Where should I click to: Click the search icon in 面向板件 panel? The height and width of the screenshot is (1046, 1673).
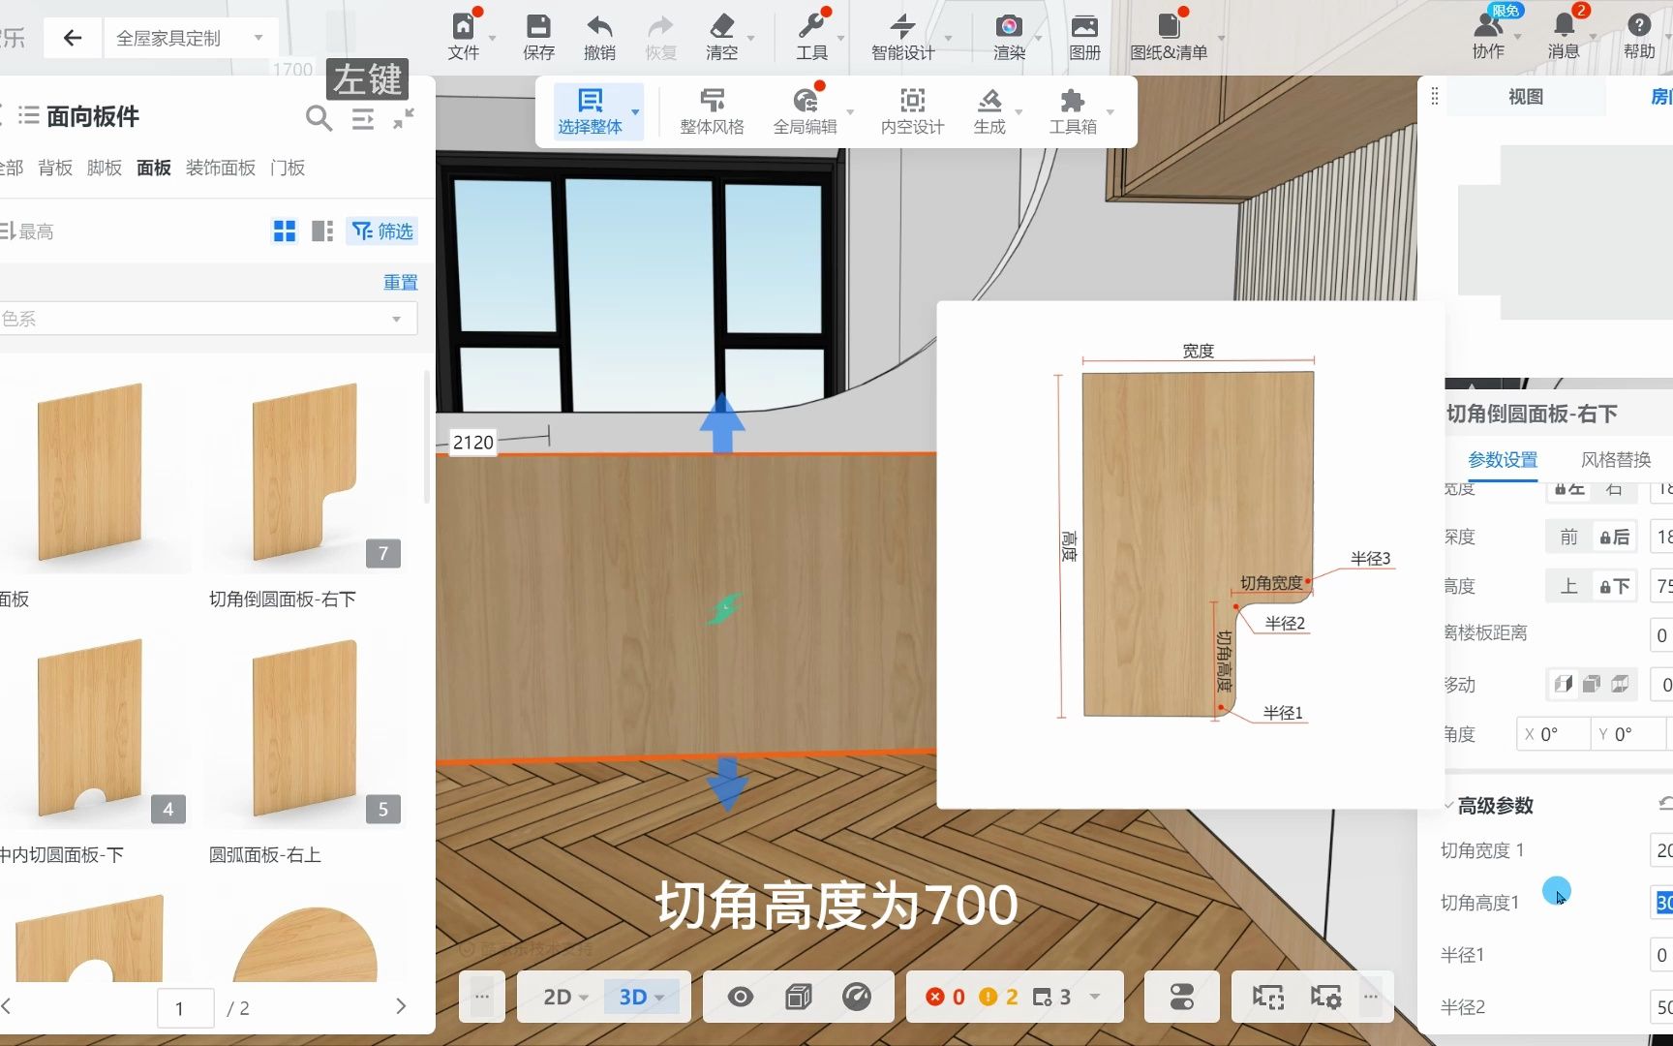click(318, 116)
